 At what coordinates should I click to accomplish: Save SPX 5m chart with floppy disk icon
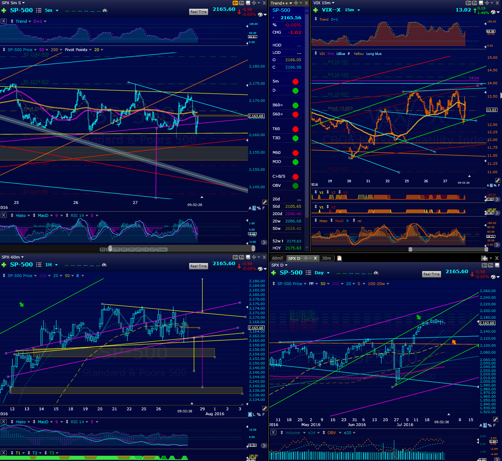click(248, 3)
